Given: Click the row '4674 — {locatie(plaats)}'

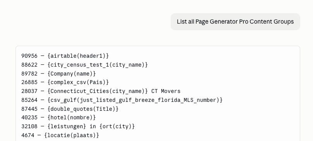Looking at the screenshot, I should coord(60,136).
